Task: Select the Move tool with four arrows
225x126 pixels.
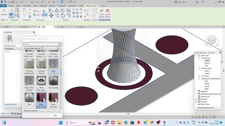Action: point(51,15)
